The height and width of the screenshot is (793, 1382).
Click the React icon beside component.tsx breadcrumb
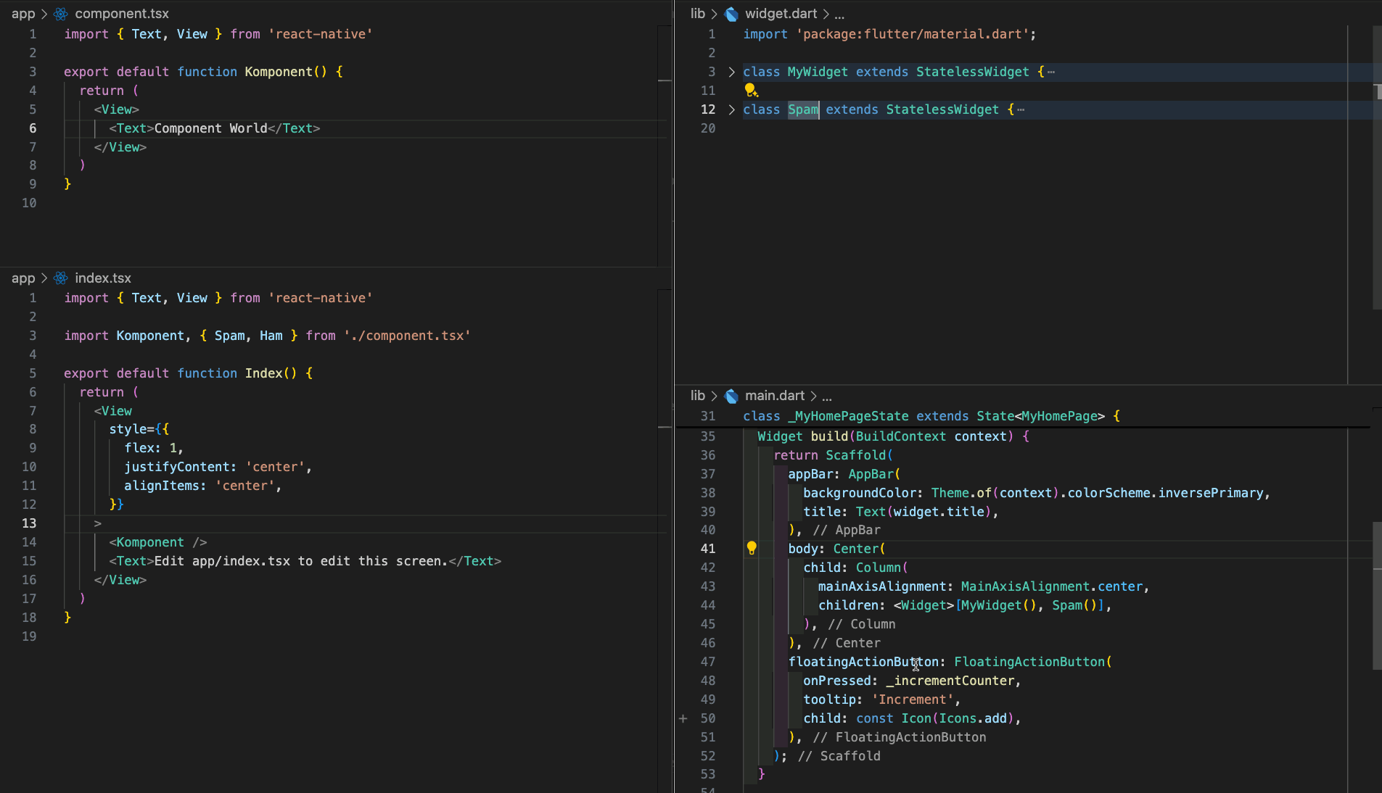(x=61, y=14)
